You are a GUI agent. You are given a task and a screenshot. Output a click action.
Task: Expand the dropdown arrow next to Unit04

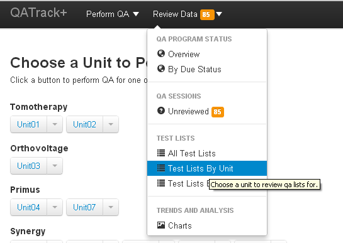point(55,207)
